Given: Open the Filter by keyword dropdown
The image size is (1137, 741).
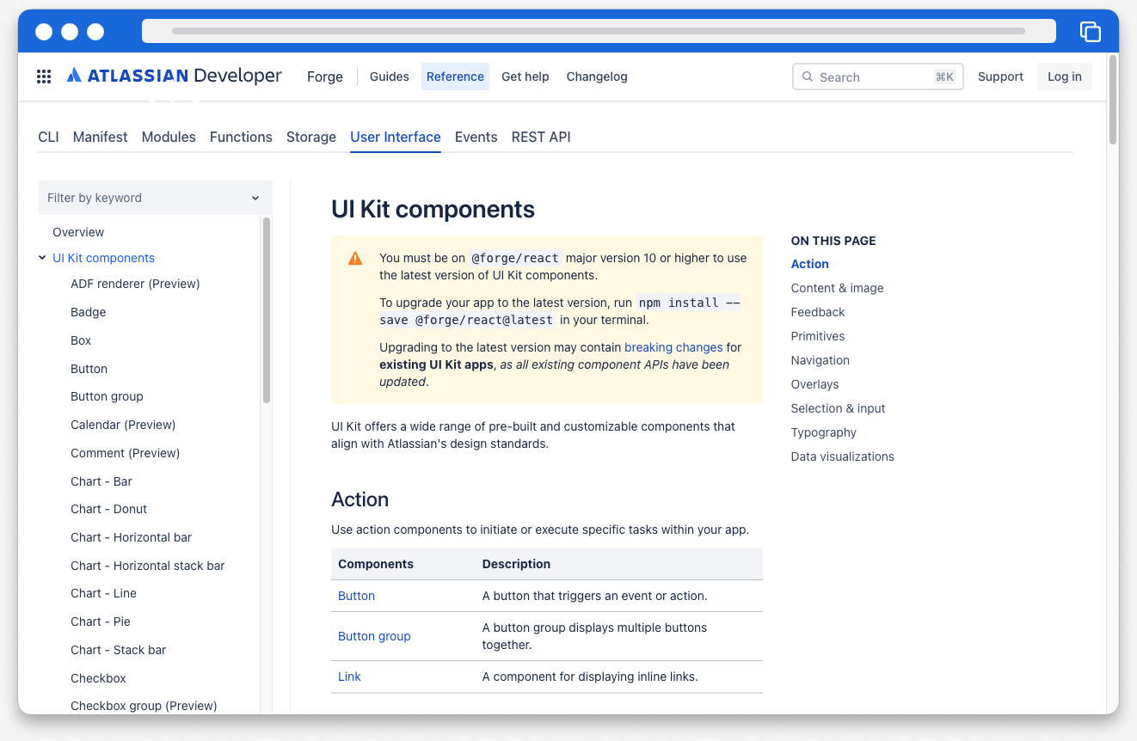Looking at the screenshot, I should coord(156,198).
